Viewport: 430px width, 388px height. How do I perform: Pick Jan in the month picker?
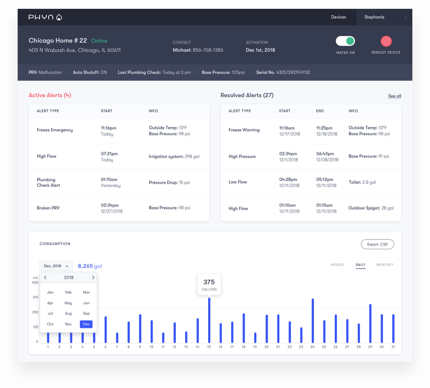50,292
